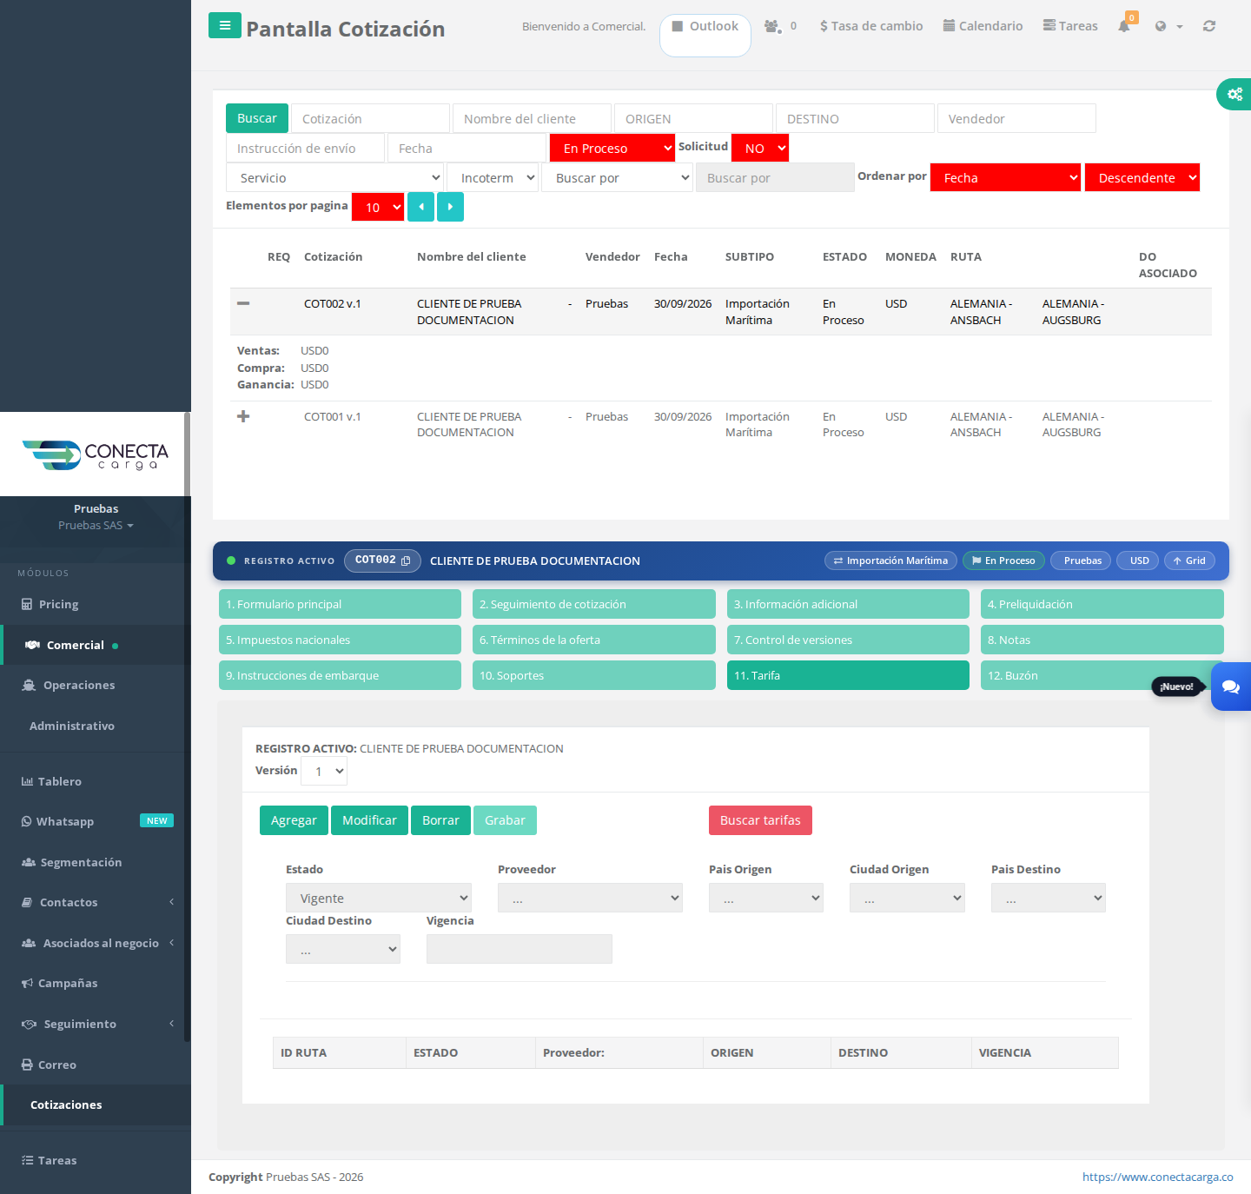Click the Agregar button

[294, 820]
